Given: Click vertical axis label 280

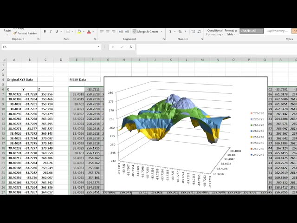Looking at the screenshot, I should (110, 93).
